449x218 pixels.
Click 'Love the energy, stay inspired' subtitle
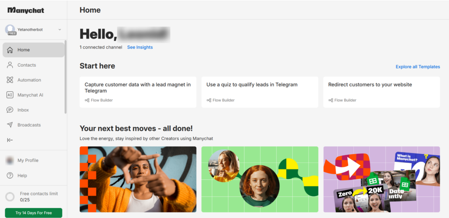point(146,139)
